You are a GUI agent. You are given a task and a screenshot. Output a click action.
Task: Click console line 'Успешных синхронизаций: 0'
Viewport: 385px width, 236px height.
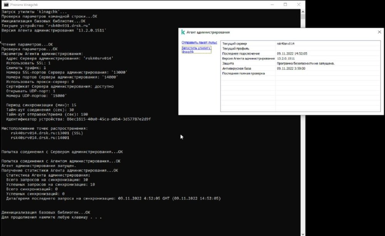[35, 194]
